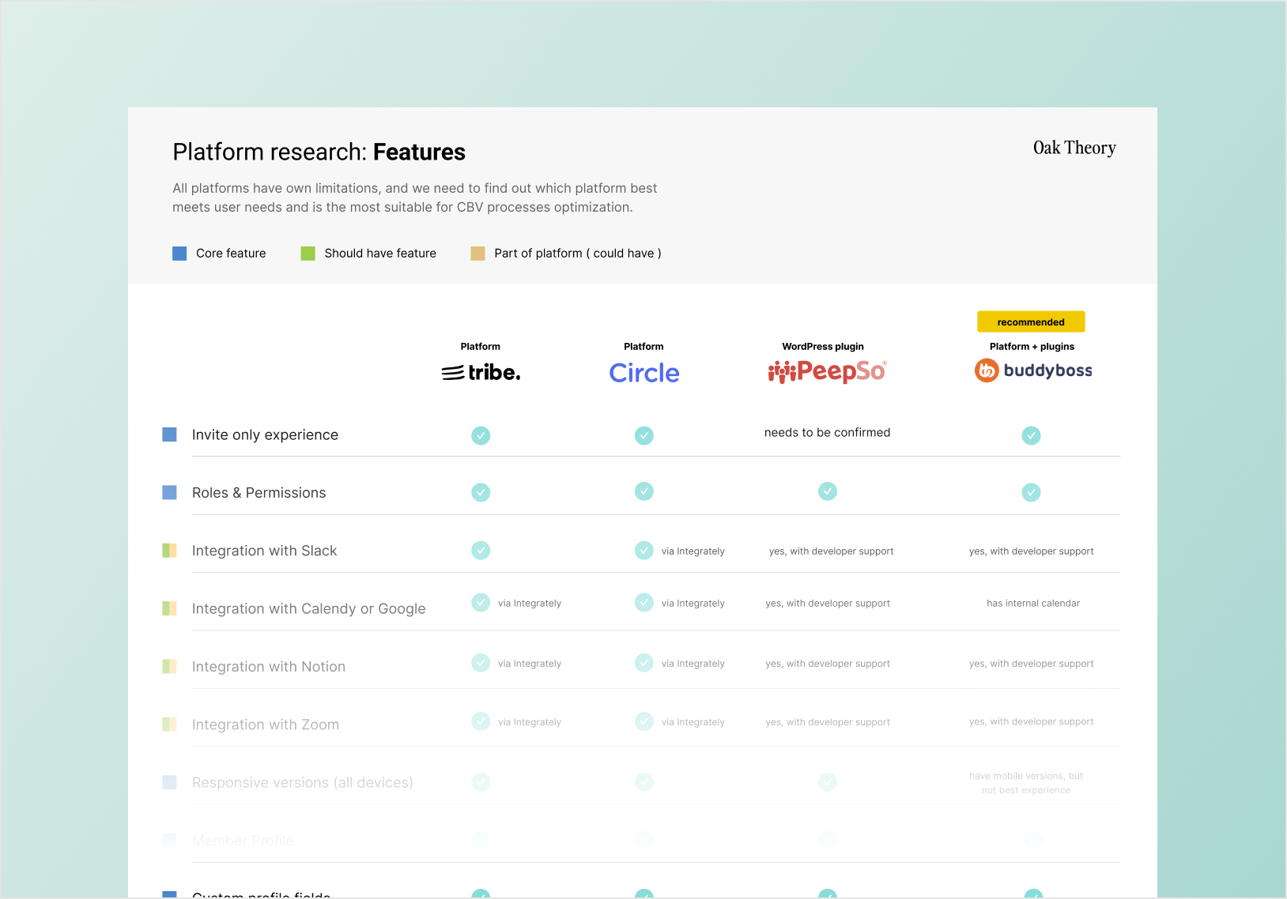
Task: Click buddyboss checkmark for Invite only experience
Action: click(x=1031, y=435)
